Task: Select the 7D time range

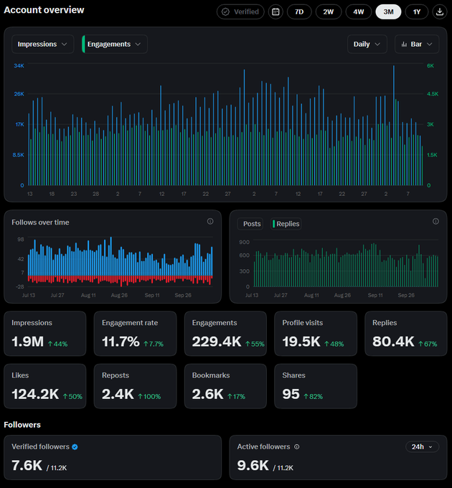Action: (299, 11)
